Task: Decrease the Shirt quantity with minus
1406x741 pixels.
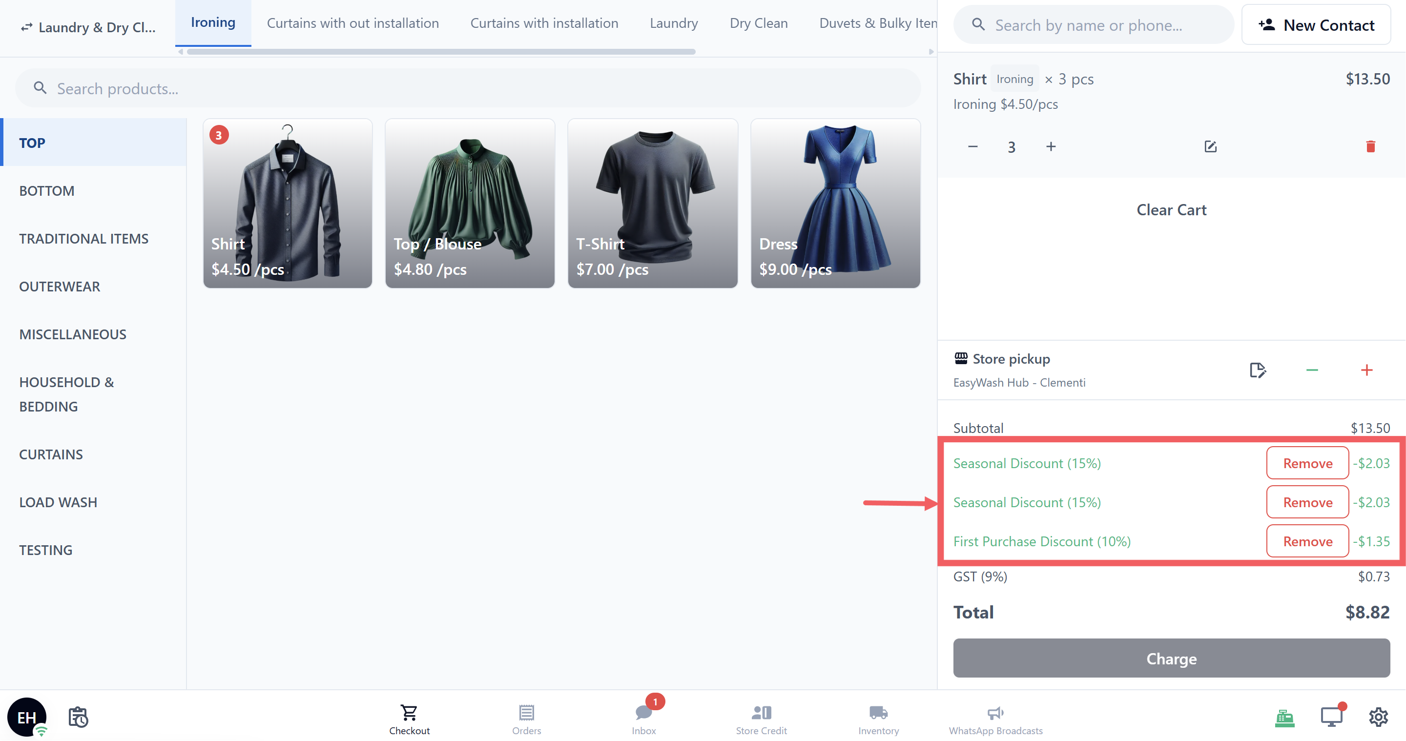Action: (x=972, y=147)
